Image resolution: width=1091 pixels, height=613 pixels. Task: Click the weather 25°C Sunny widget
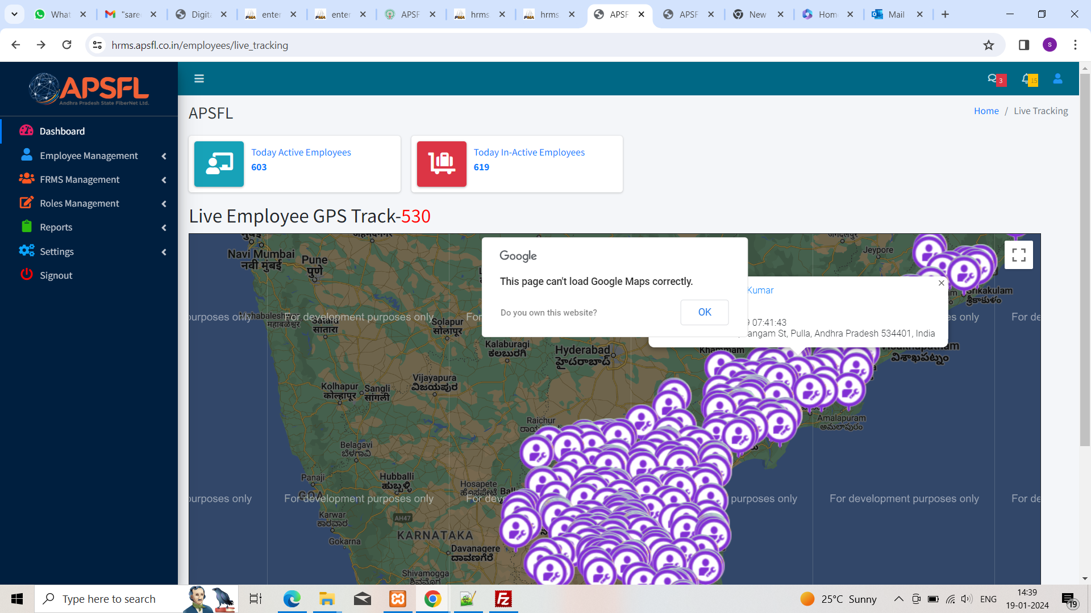coord(838,599)
